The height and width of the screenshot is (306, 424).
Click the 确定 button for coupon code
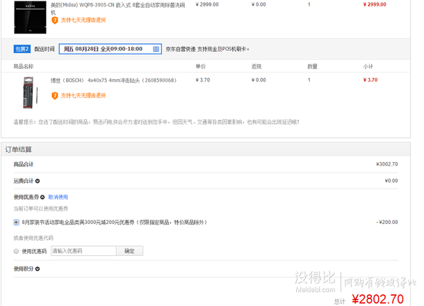(x=129, y=251)
